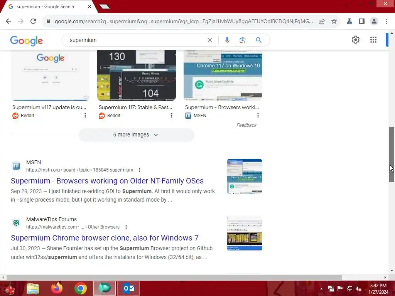The width and height of the screenshot is (395, 296).
Task: Open about-this-result menu for MSFN result
Action: 140,170
